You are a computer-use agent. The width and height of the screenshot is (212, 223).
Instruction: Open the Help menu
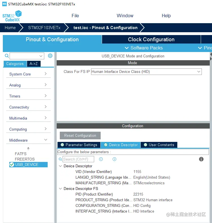coord(166,16)
